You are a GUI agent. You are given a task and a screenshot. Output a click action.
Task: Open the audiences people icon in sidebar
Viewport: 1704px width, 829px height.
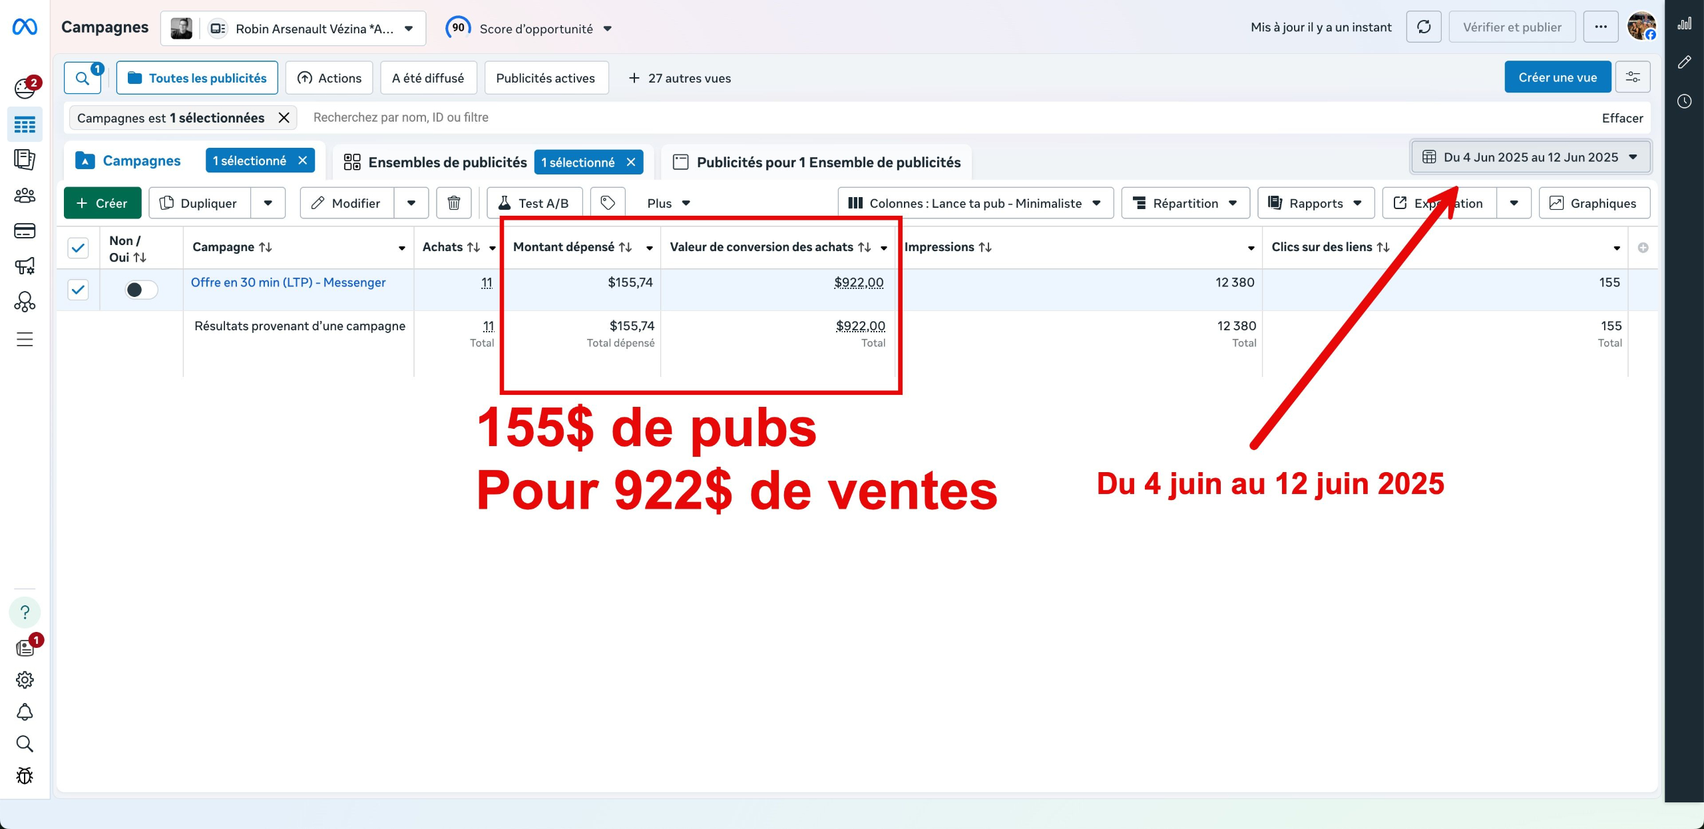tap(25, 196)
